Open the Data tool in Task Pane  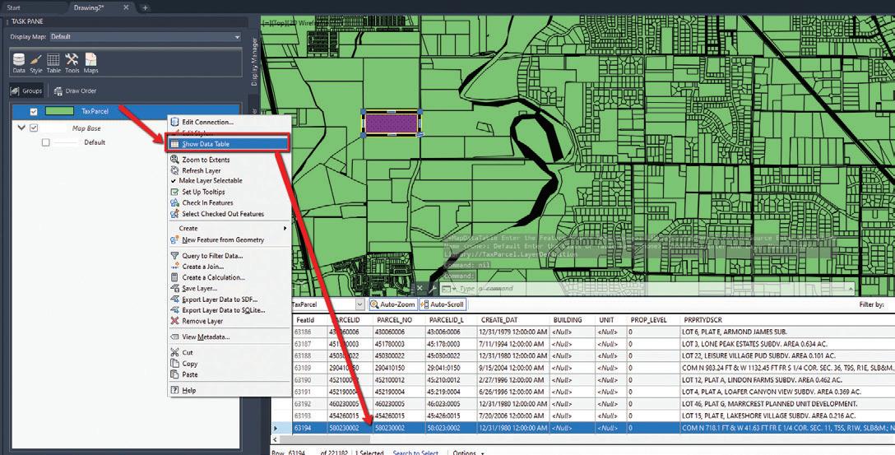(19, 63)
